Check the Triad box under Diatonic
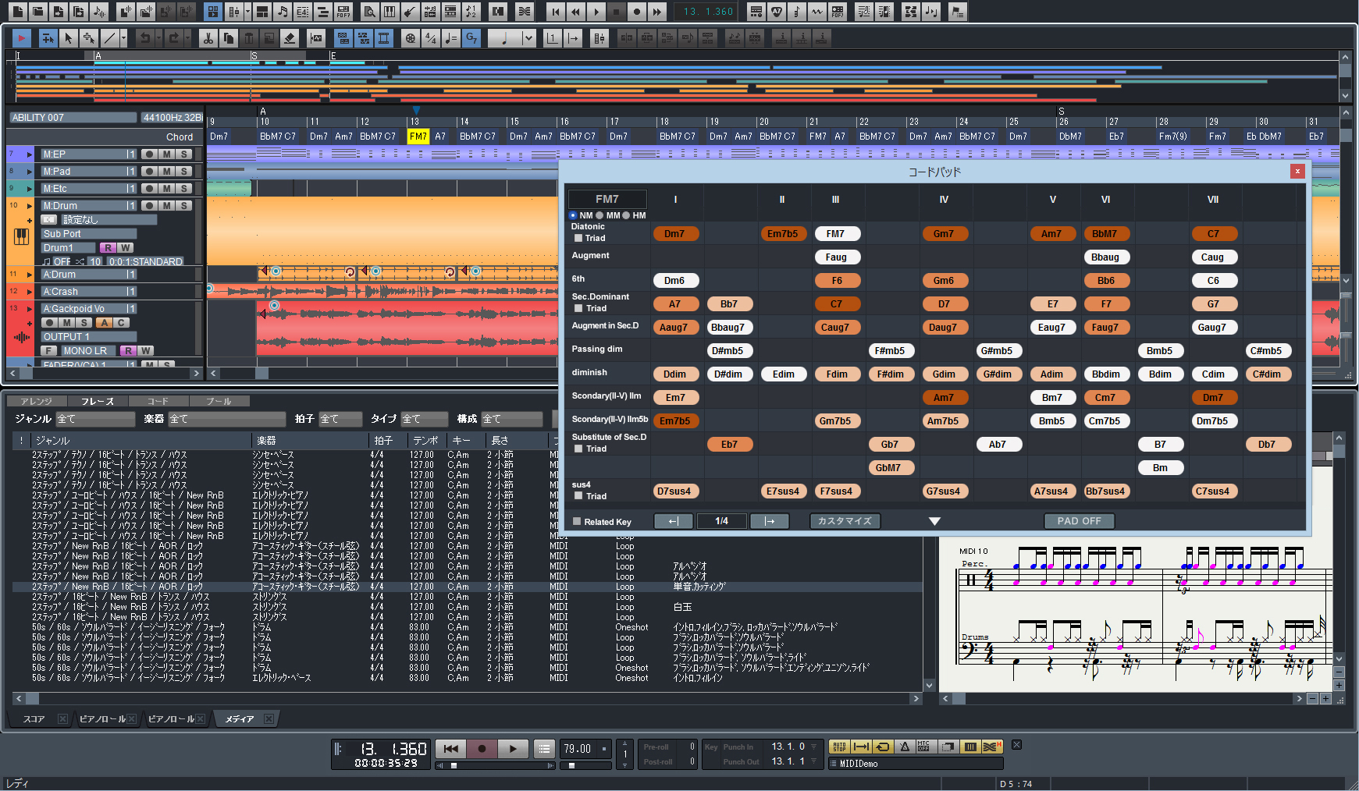This screenshot has height=791, width=1359. (578, 238)
